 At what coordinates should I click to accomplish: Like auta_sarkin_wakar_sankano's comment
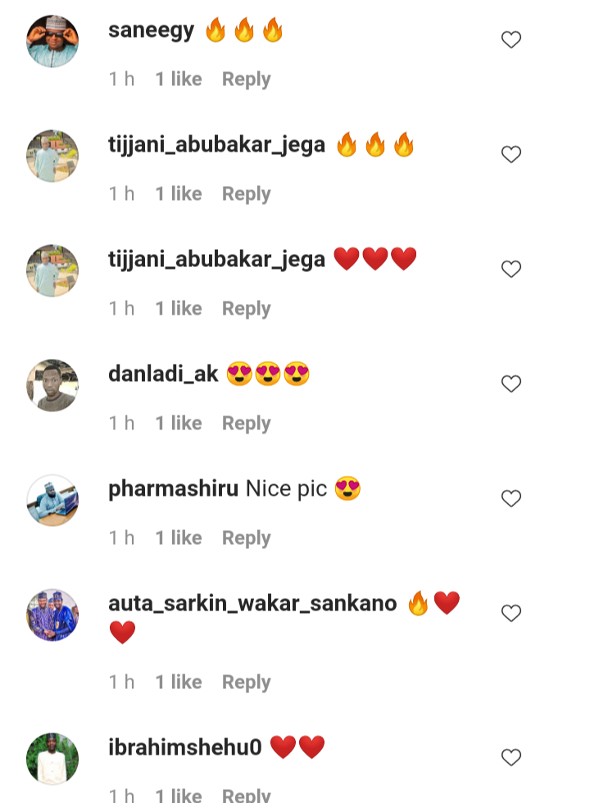[511, 613]
